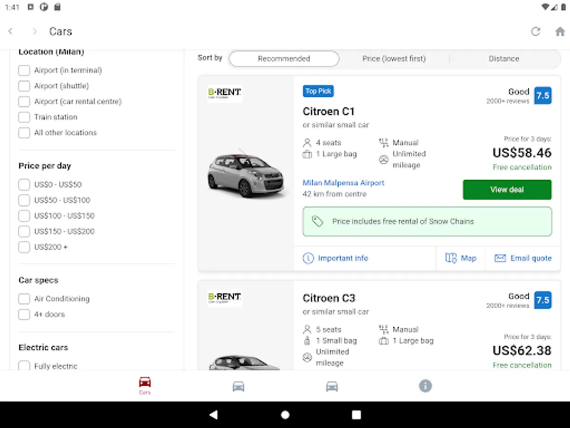Image resolution: width=570 pixels, height=428 pixels.
Task: Enable Air Conditioning car spec filter
Action: coord(24,299)
